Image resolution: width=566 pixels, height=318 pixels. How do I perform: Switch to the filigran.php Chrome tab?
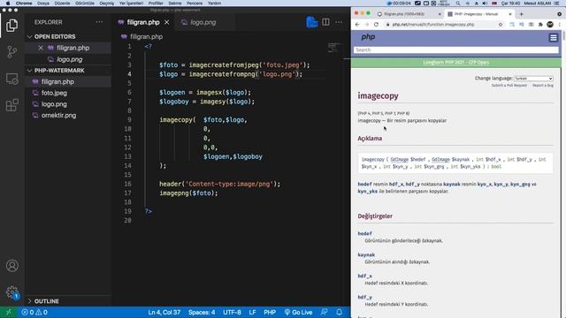click(x=404, y=14)
